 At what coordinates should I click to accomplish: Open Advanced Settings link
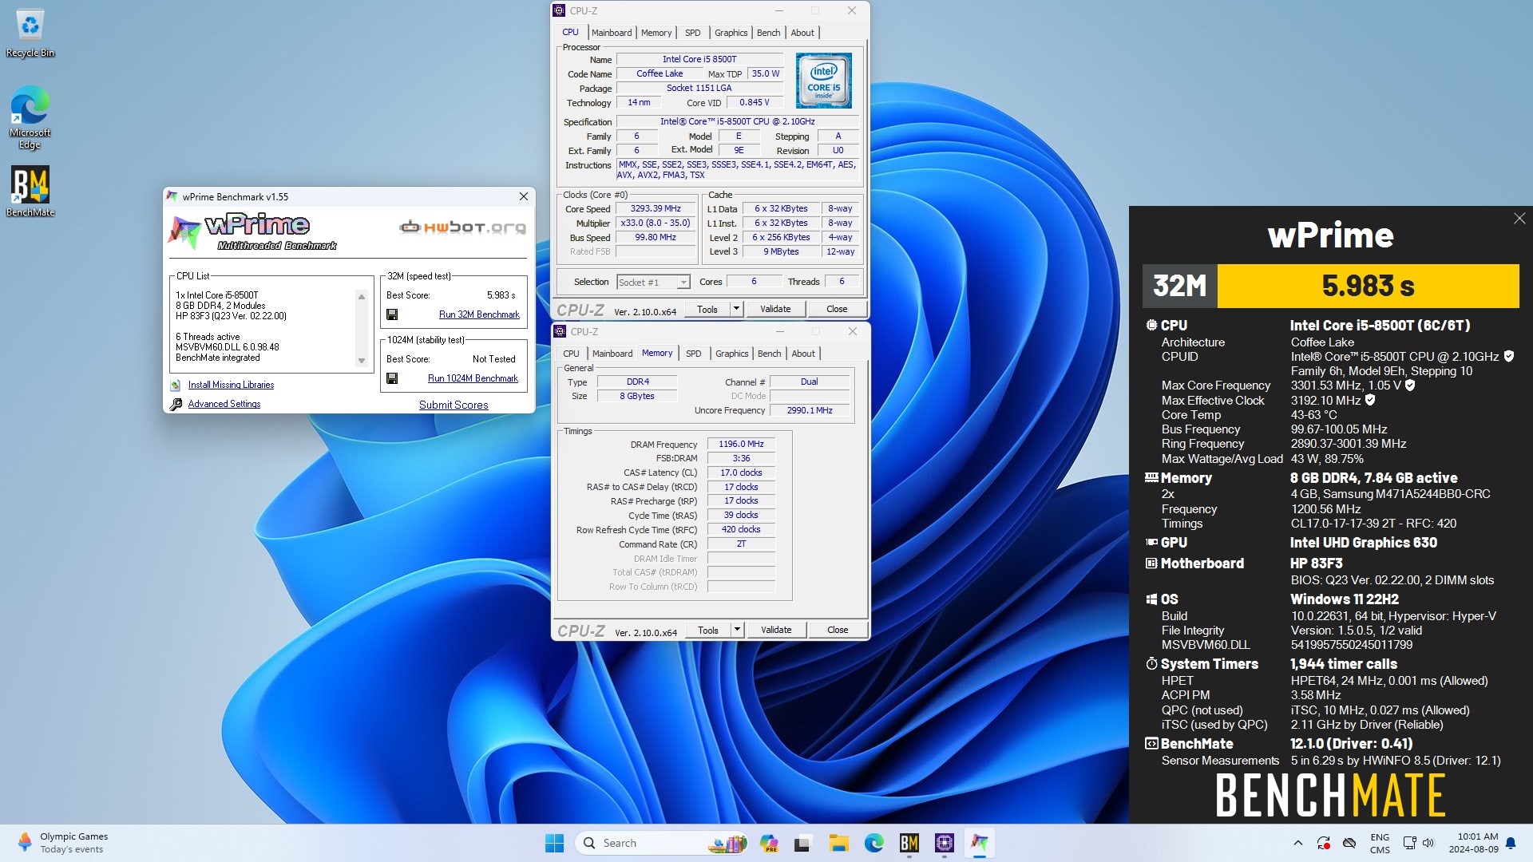point(224,404)
